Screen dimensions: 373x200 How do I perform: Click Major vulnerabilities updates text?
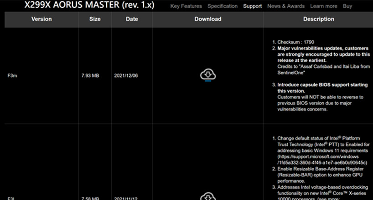click(x=323, y=55)
